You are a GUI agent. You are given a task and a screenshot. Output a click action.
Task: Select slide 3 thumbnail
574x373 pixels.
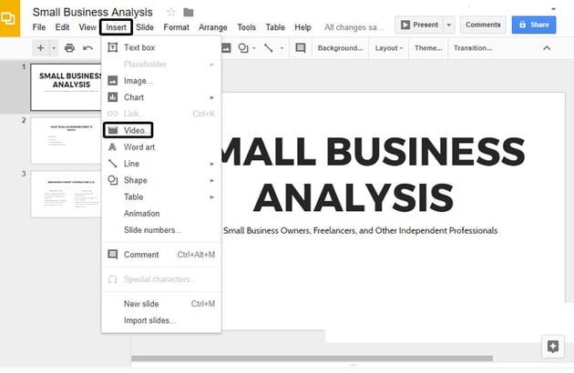click(x=66, y=194)
